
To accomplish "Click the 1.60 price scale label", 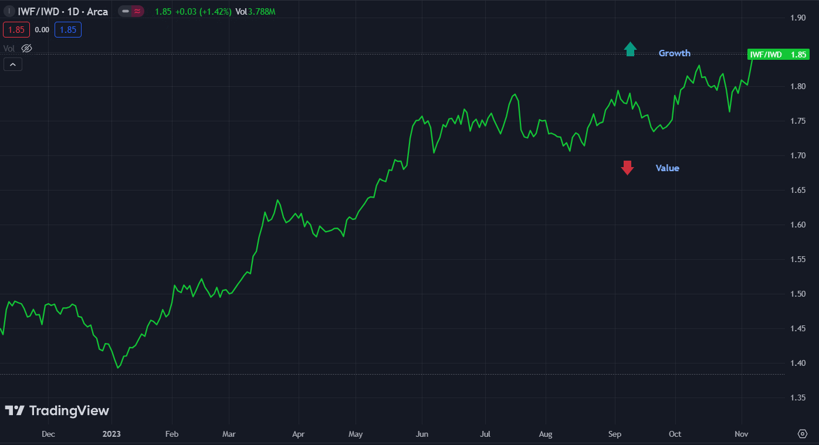I will tap(797, 225).
